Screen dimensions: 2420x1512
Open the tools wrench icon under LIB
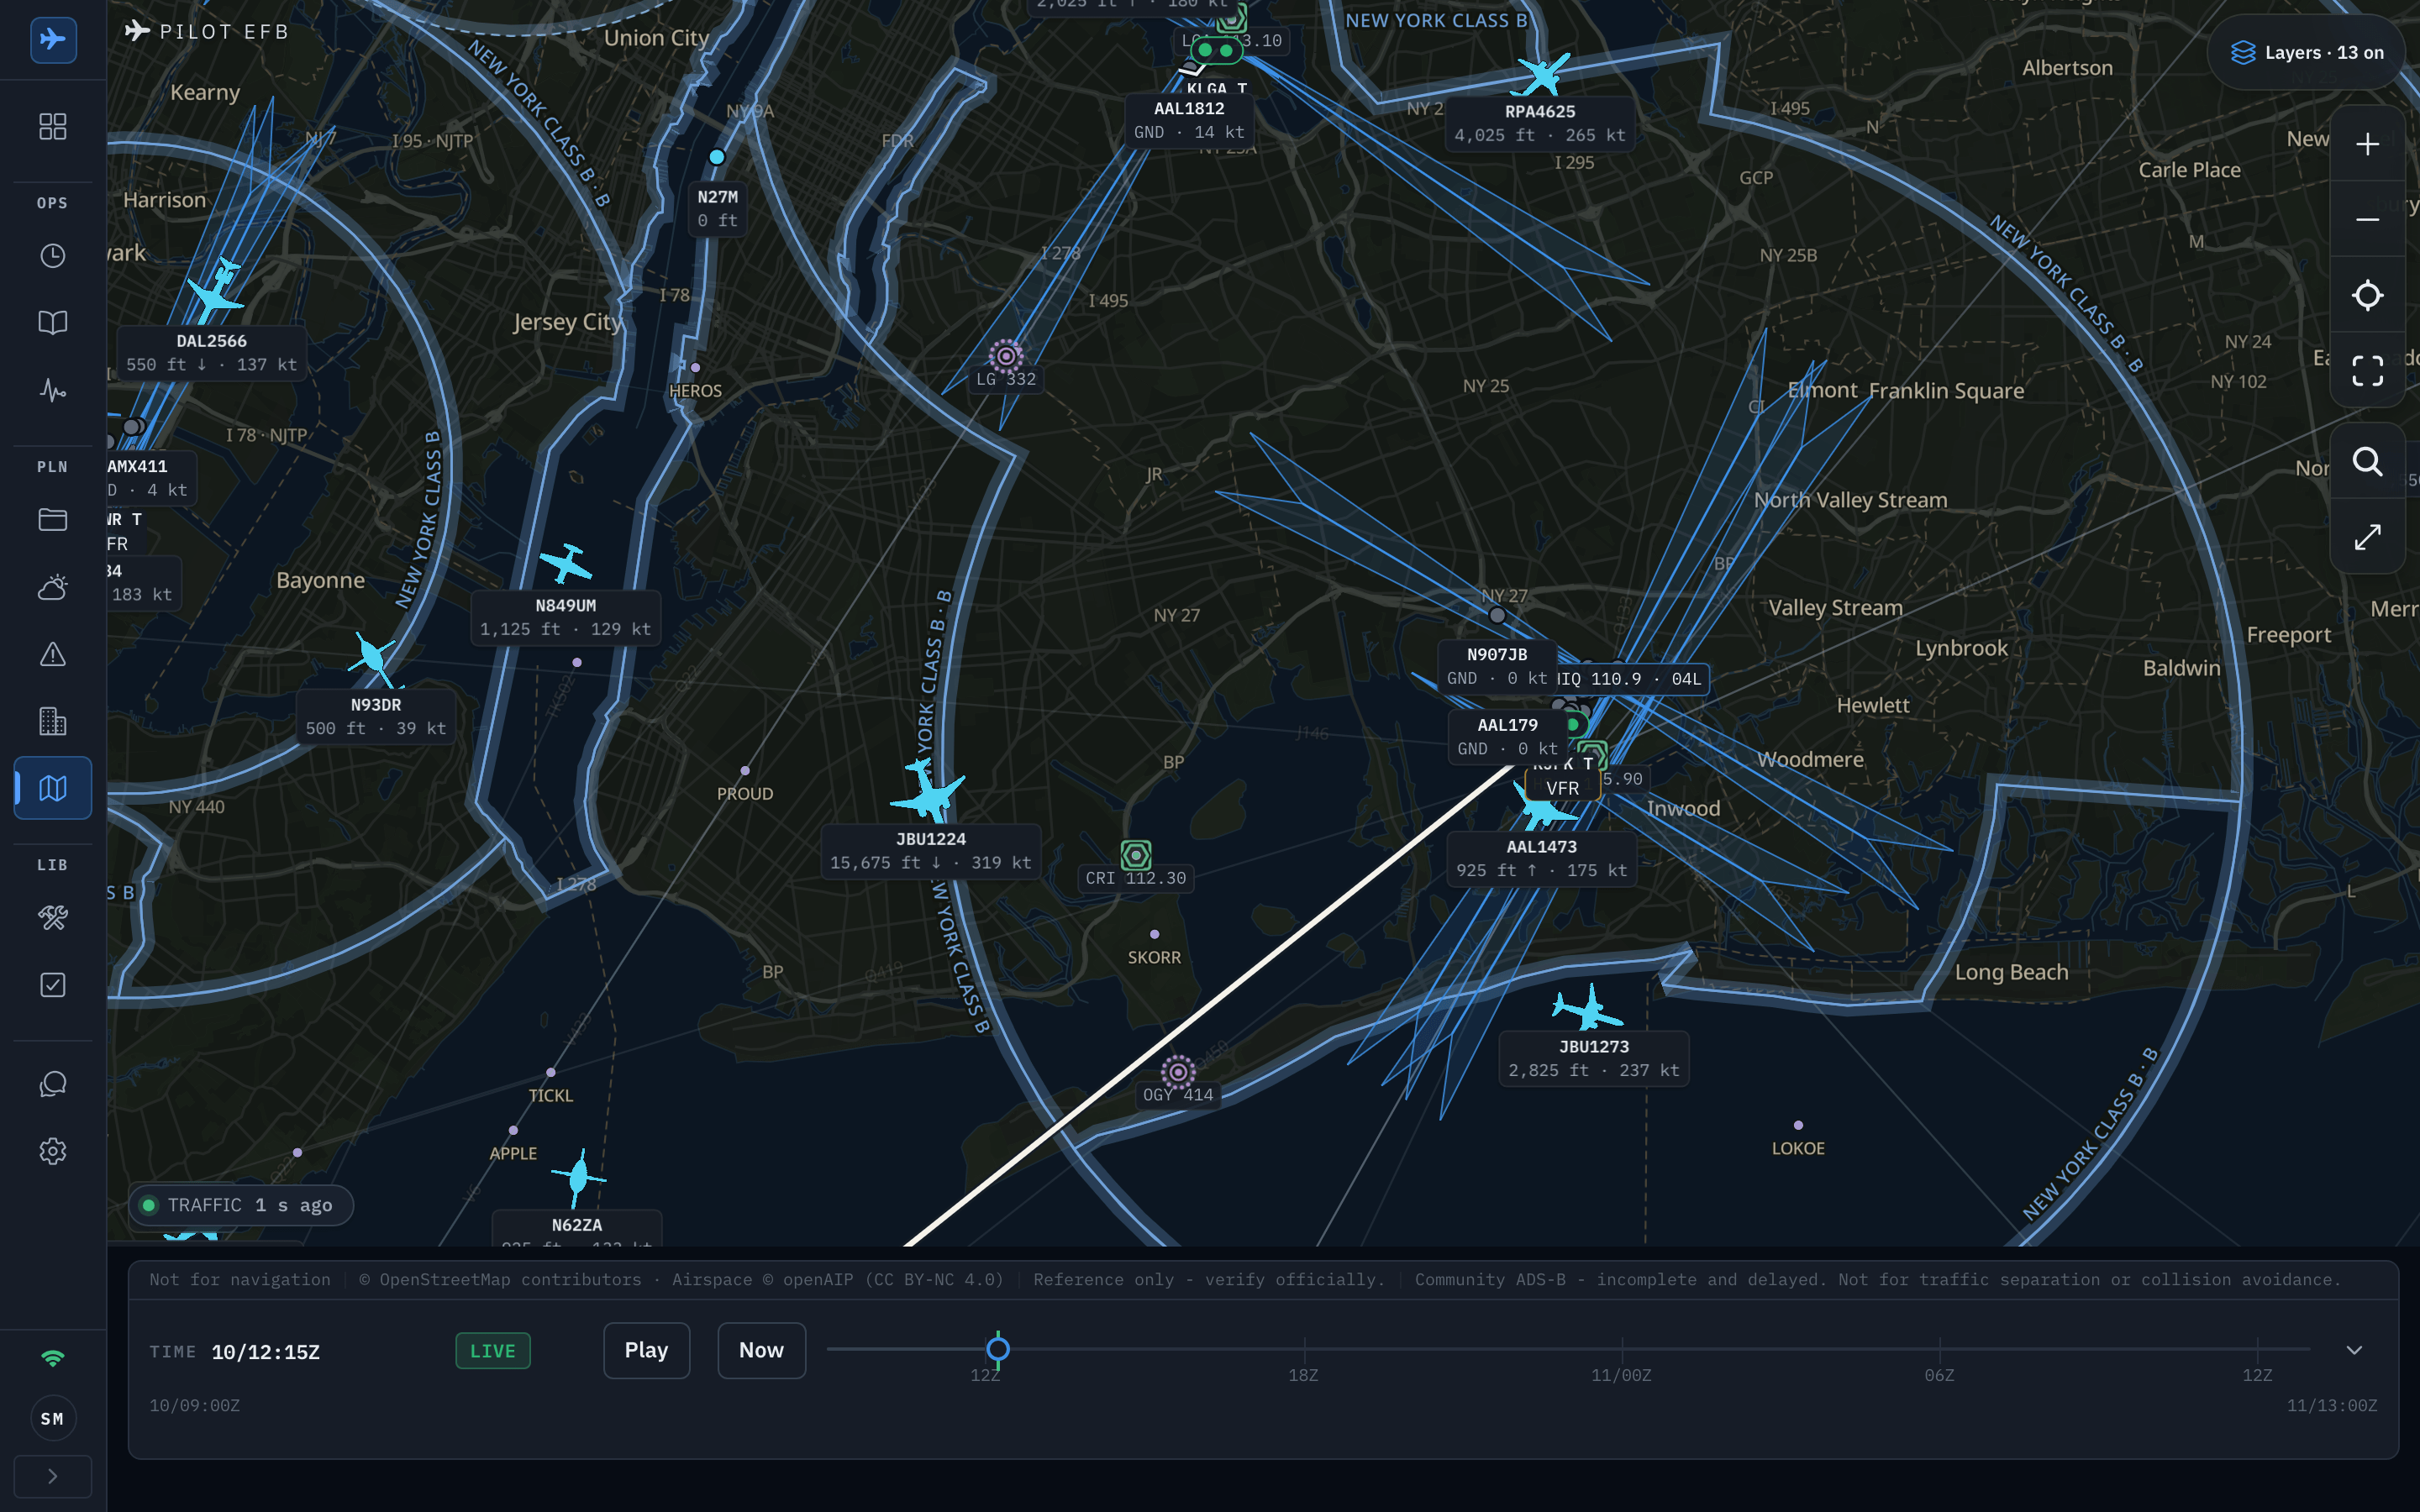tap(53, 918)
